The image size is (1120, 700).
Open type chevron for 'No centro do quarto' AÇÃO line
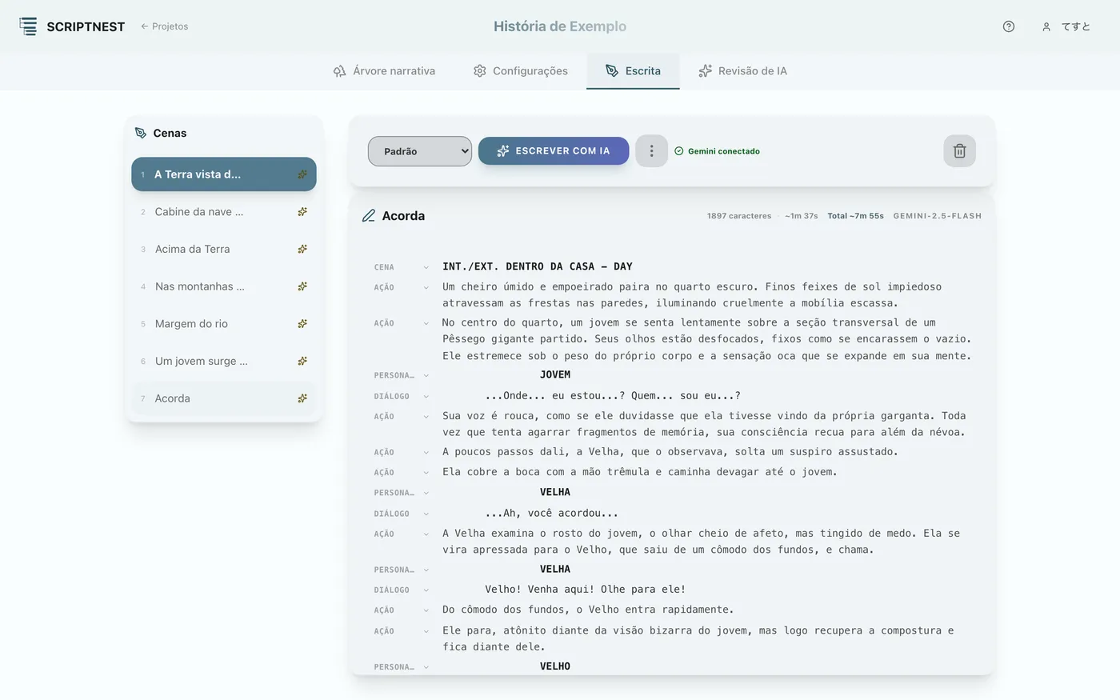426,323
